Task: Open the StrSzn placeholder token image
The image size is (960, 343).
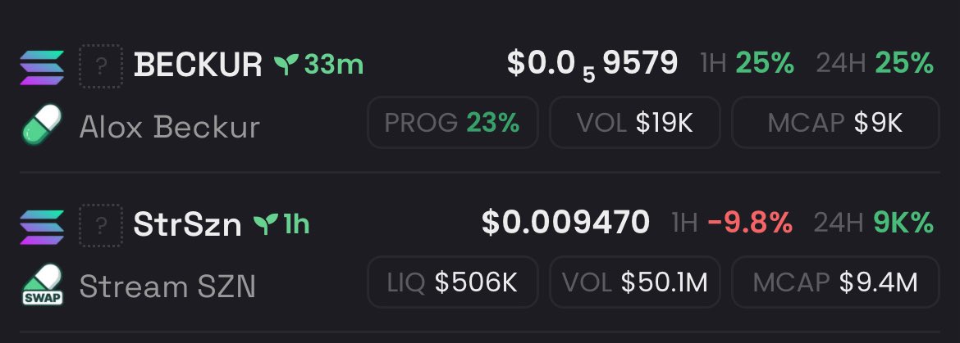Action: point(101,225)
